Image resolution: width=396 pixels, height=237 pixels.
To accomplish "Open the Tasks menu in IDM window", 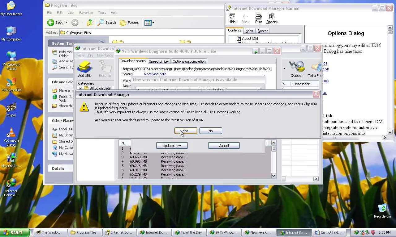I will (80, 55).
